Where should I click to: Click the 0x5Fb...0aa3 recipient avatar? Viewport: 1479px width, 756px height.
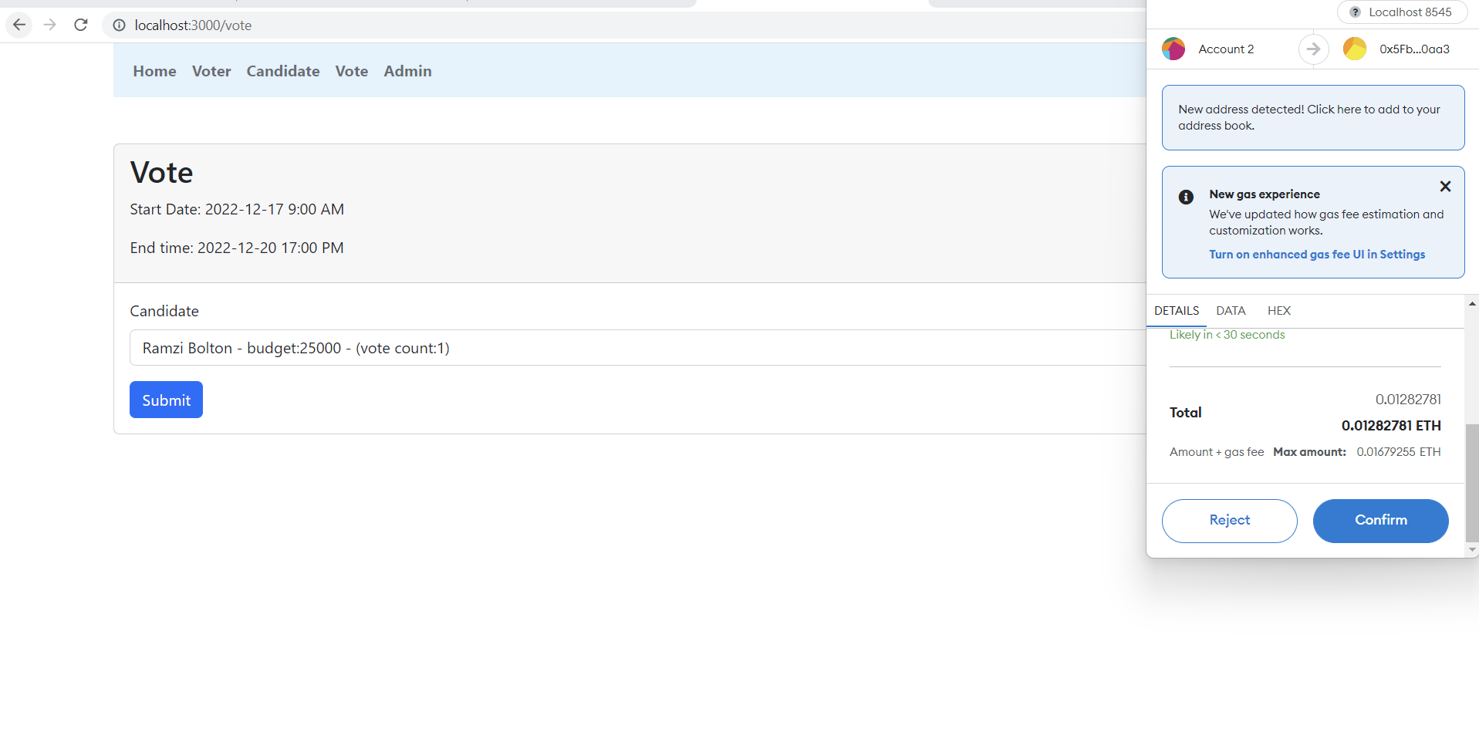point(1355,49)
